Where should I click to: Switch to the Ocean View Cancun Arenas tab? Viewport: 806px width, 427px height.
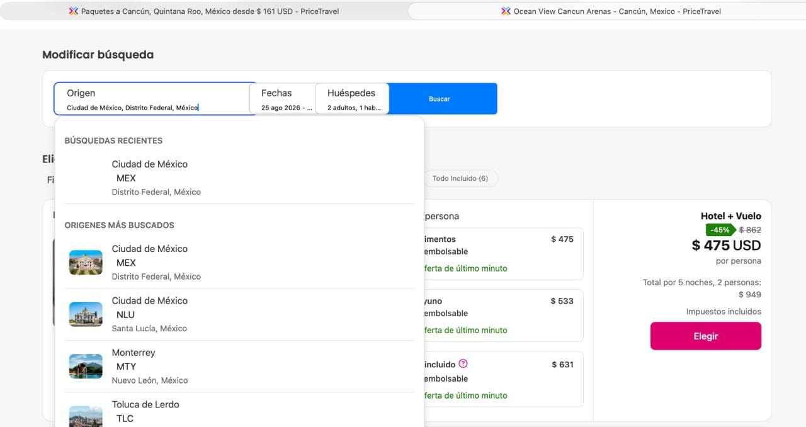point(607,11)
